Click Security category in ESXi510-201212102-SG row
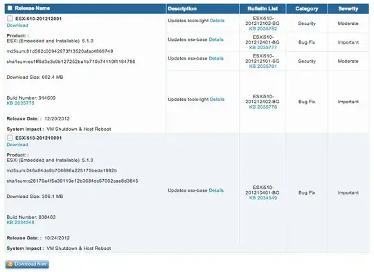 point(307,24)
